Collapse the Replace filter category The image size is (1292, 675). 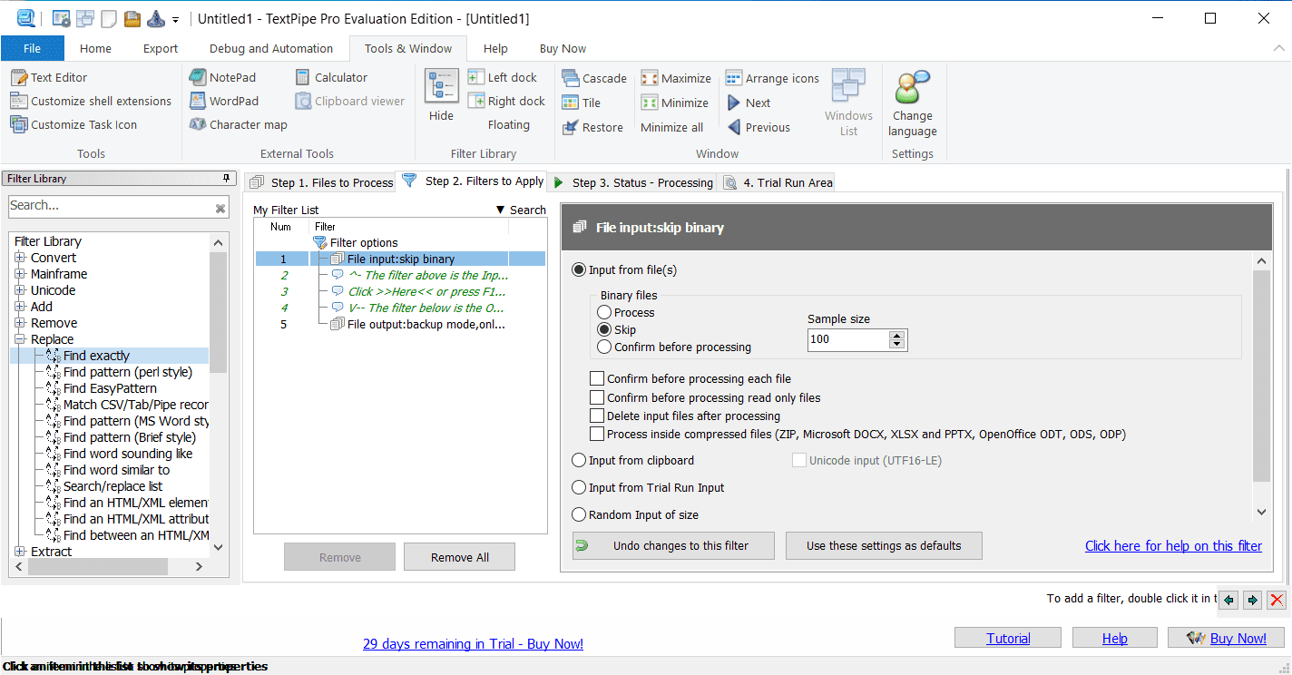click(20, 339)
